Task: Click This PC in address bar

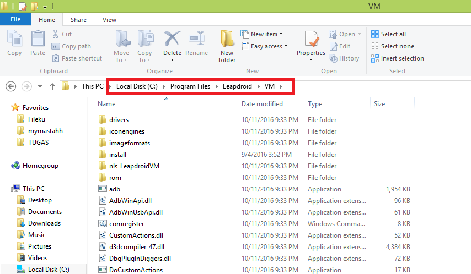Action: point(92,86)
